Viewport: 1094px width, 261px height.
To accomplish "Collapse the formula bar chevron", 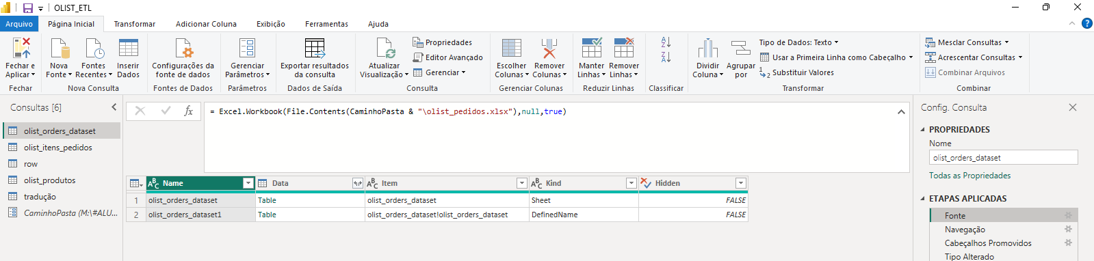I will coord(901,111).
